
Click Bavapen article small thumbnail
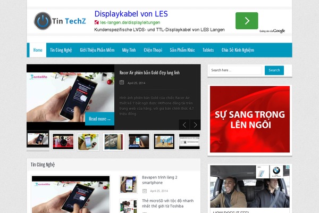(128, 184)
